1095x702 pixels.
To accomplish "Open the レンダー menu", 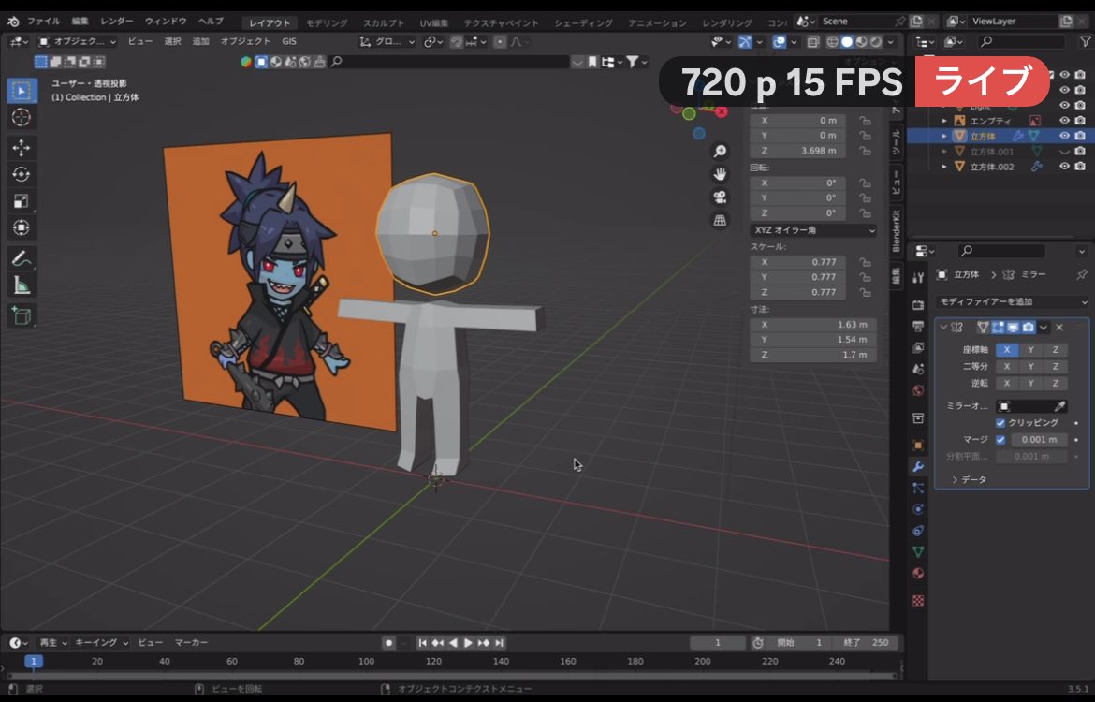I will click(117, 22).
